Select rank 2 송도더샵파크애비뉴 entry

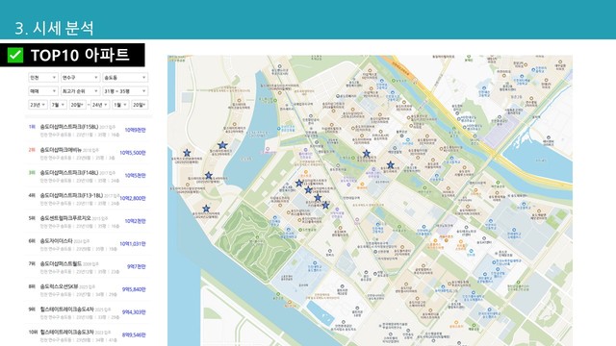[89, 153]
